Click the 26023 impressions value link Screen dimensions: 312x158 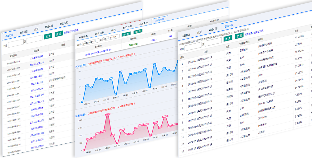click(153, 40)
